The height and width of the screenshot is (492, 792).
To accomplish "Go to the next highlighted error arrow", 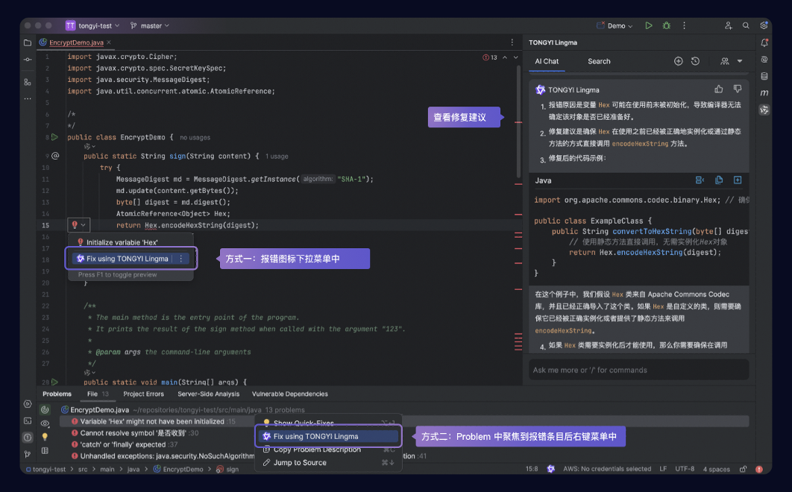I will click(x=516, y=57).
